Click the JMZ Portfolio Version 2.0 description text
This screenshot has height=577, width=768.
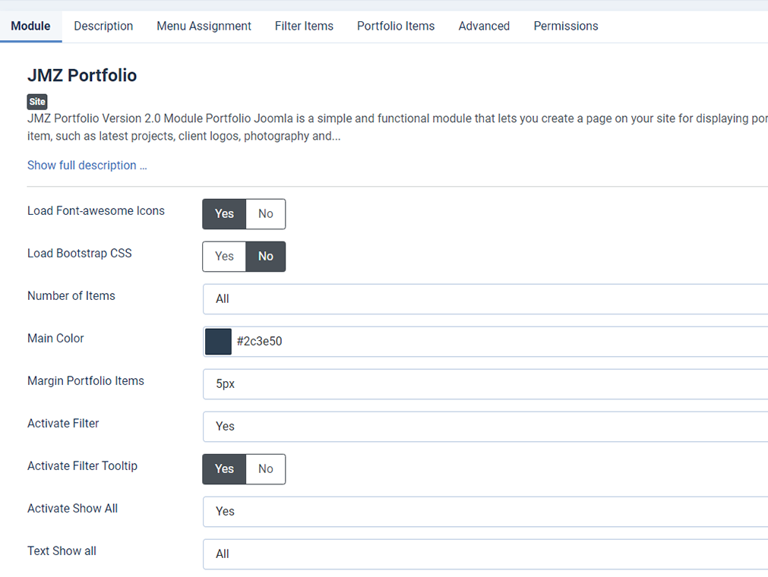click(x=397, y=128)
